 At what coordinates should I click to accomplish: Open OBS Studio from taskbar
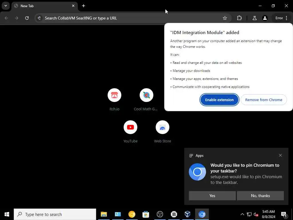160,214
